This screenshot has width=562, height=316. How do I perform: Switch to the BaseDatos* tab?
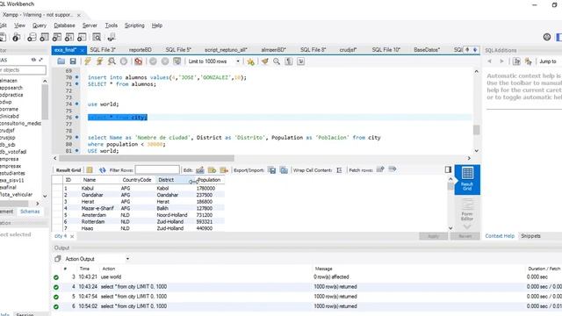427,50
